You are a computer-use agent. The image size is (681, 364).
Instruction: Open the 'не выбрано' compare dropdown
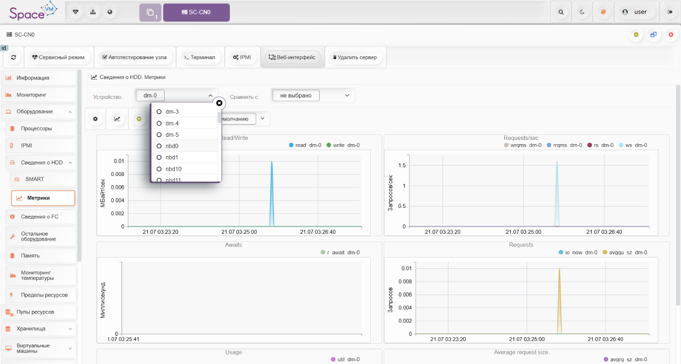coord(313,96)
